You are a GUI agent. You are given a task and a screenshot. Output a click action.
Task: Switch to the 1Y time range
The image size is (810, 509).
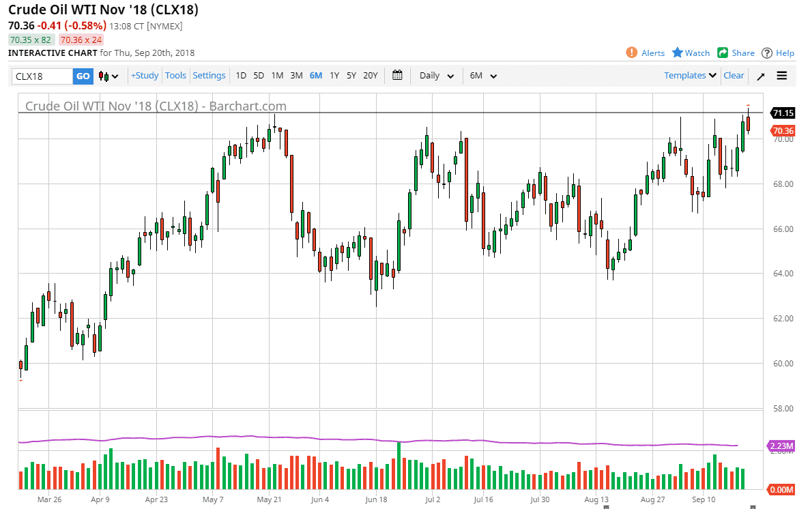click(334, 76)
